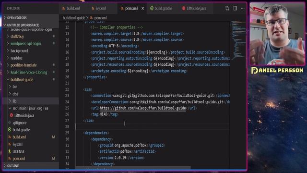Click the .gitignore file icon
The height and width of the screenshot is (173, 307).
(x=10, y=123)
